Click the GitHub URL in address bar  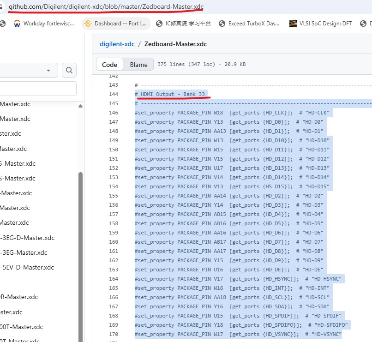(x=106, y=7)
